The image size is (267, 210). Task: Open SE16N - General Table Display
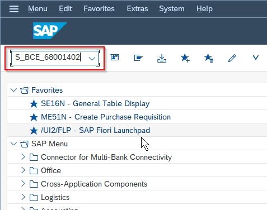pos(95,104)
